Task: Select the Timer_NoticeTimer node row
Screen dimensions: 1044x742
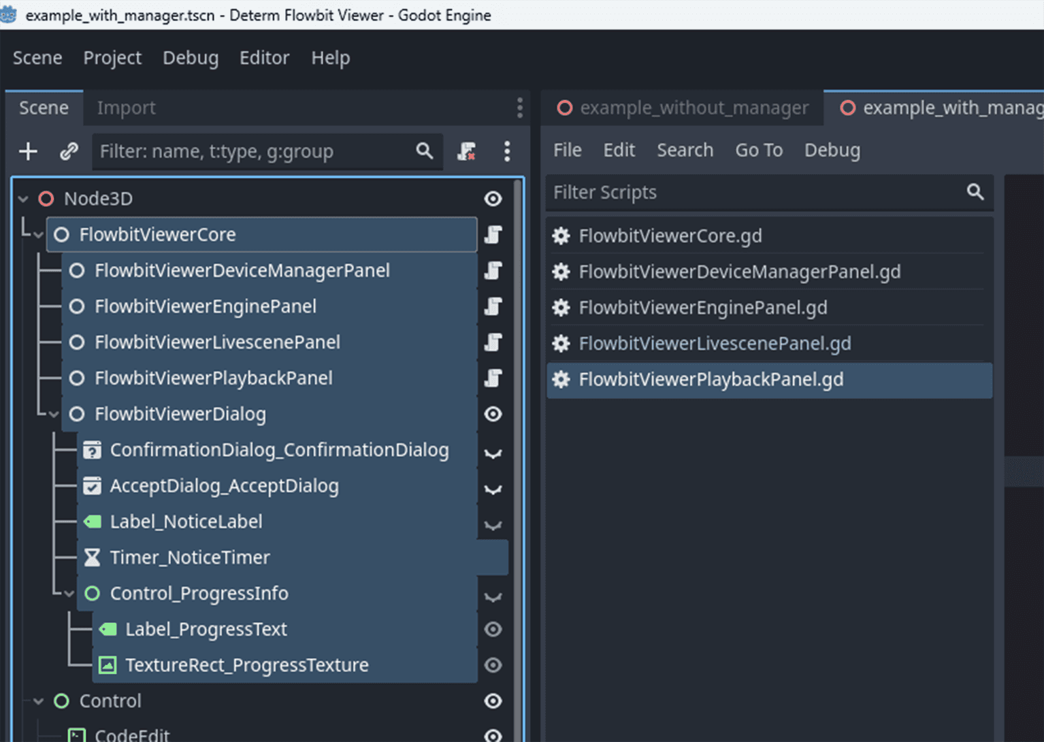Action: [293, 558]
